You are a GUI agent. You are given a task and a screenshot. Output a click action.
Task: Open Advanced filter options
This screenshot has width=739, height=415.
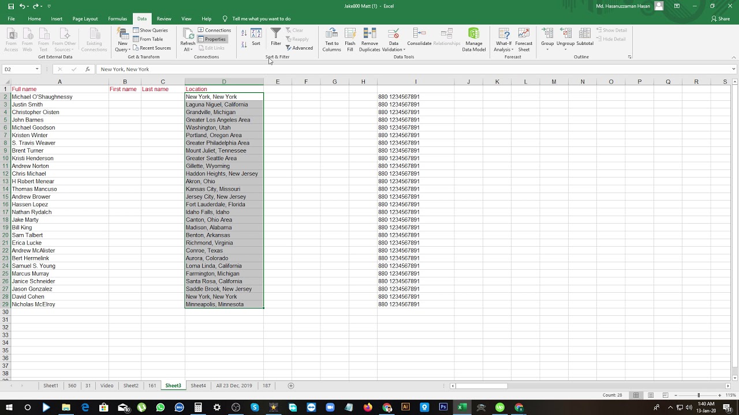299,48
